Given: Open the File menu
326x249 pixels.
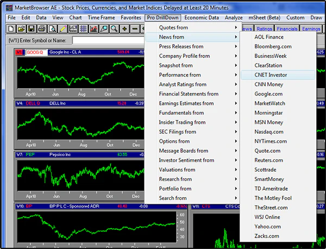Looking at the screenshot, I should [11, 18].
